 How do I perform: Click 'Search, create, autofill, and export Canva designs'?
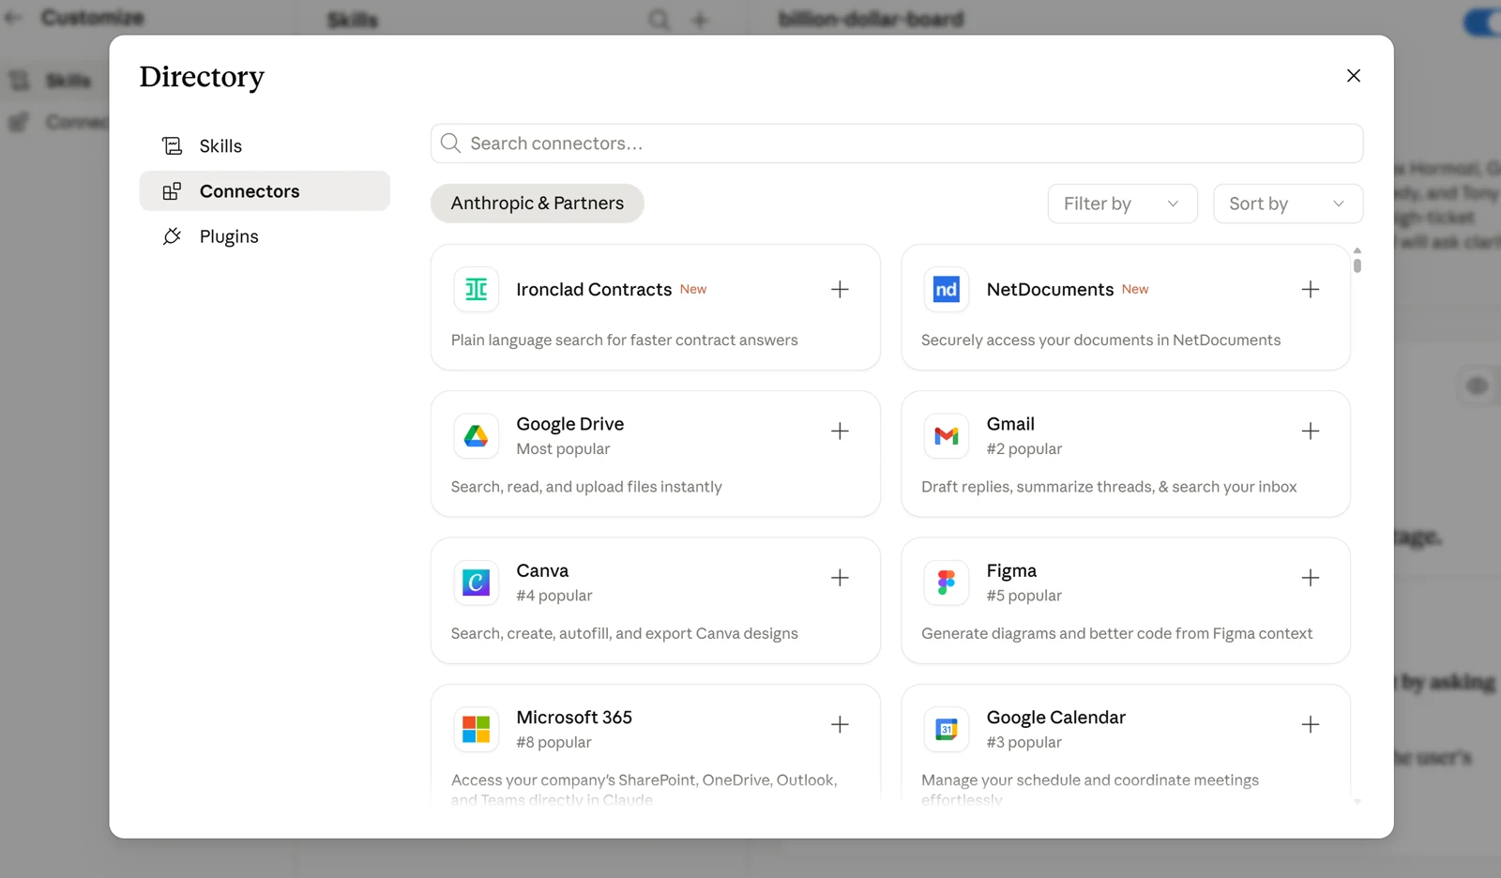coord(625,633)
